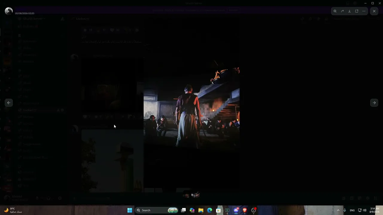Switch the ENG input language indicator
Image resolution: width=383 pixels, height=215 pixels.
pyautogui.click(x=352, y=210)
